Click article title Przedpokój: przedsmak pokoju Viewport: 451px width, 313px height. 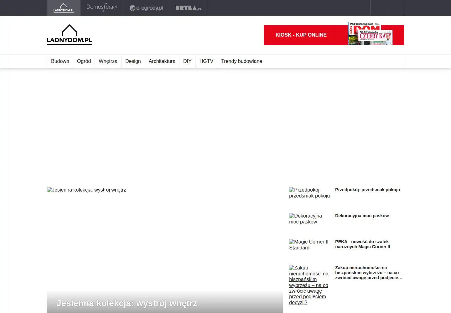[x=367, y=190]
